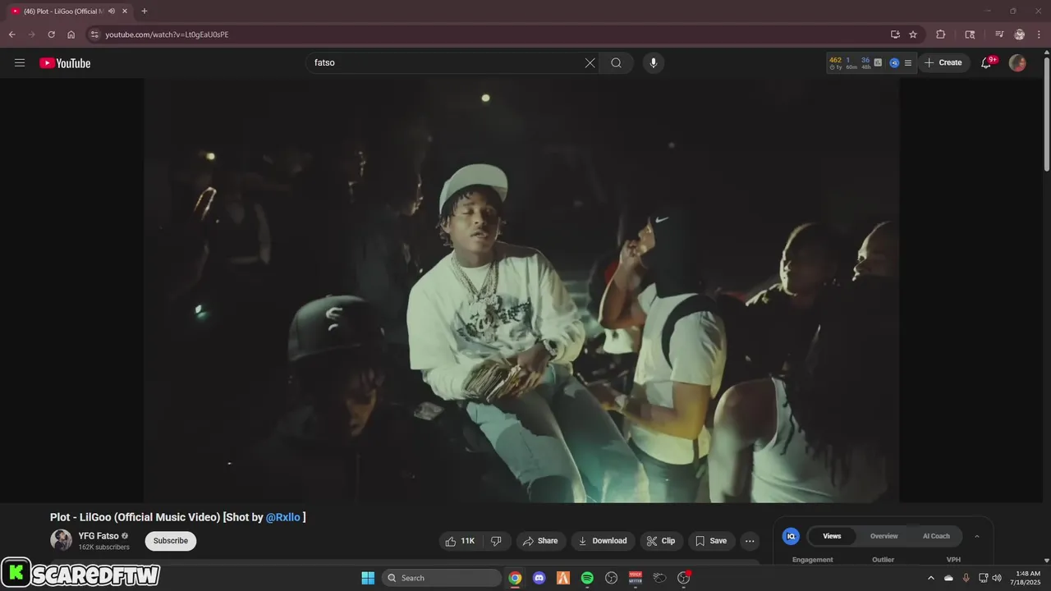Click the Create button
Viewport: 1051px width, 591px height.
click(943, 62)
